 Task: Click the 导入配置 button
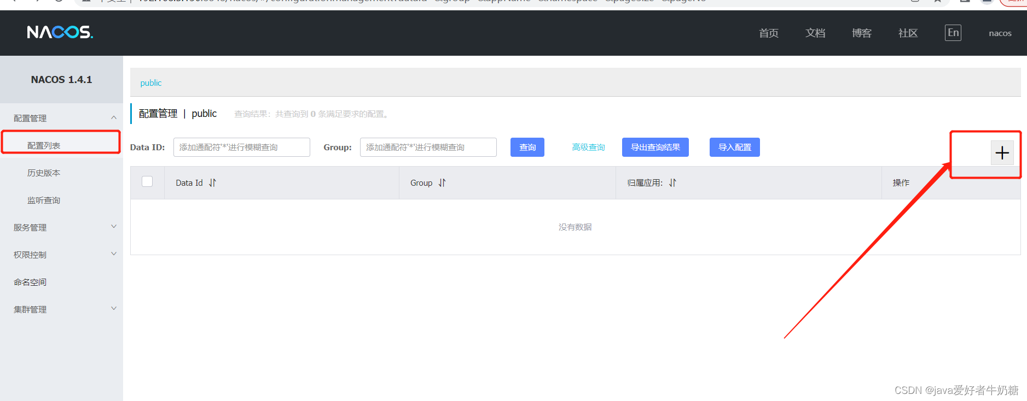pyautogui.click(x=734, y=148)
